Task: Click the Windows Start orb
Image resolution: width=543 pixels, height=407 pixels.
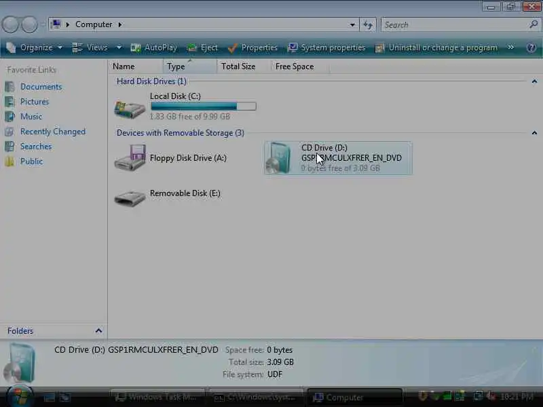Action: click(x=20, y=397)
